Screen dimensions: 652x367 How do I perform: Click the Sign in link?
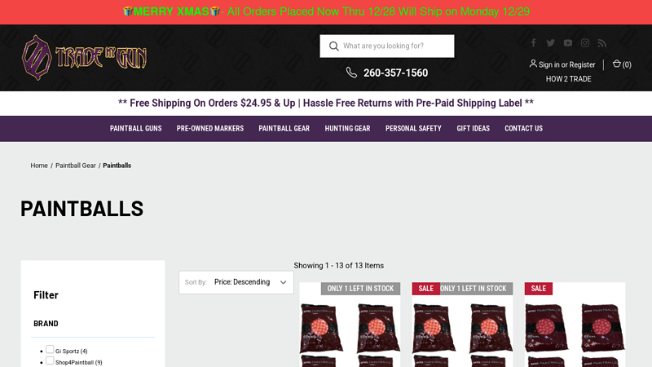pos(548,65)
